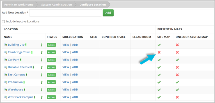Viewport: 215px width, 103px height.
Task: Click OneLook System Map tick for Car Park
Action: (177, 60)
